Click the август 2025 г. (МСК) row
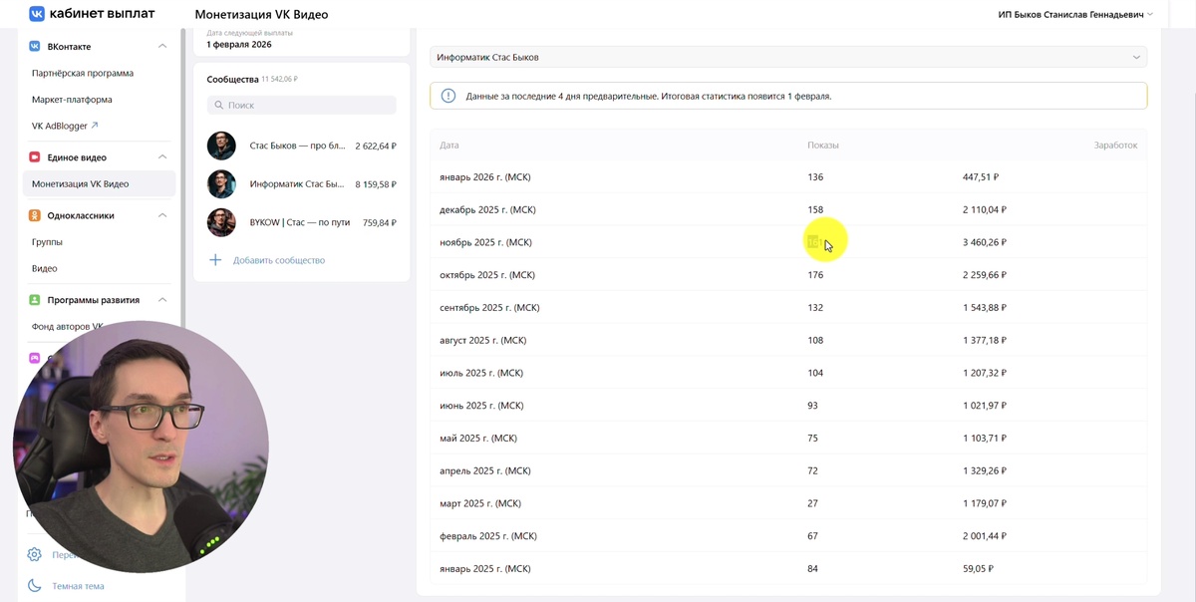 coord(788,341)
